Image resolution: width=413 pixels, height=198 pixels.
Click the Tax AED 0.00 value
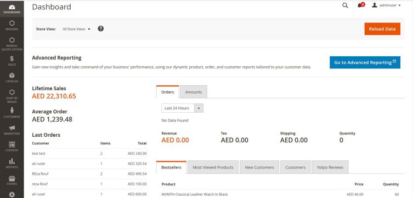coord(234,140)
